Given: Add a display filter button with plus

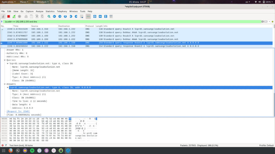Looking at the screenshot, I should click(273, 22).
